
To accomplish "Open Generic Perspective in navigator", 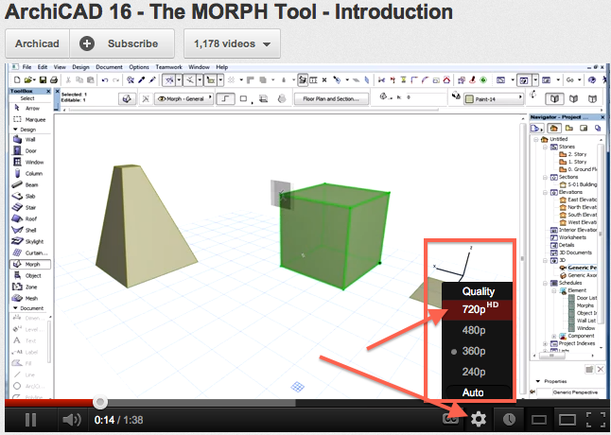I will [x=579, y=268].
